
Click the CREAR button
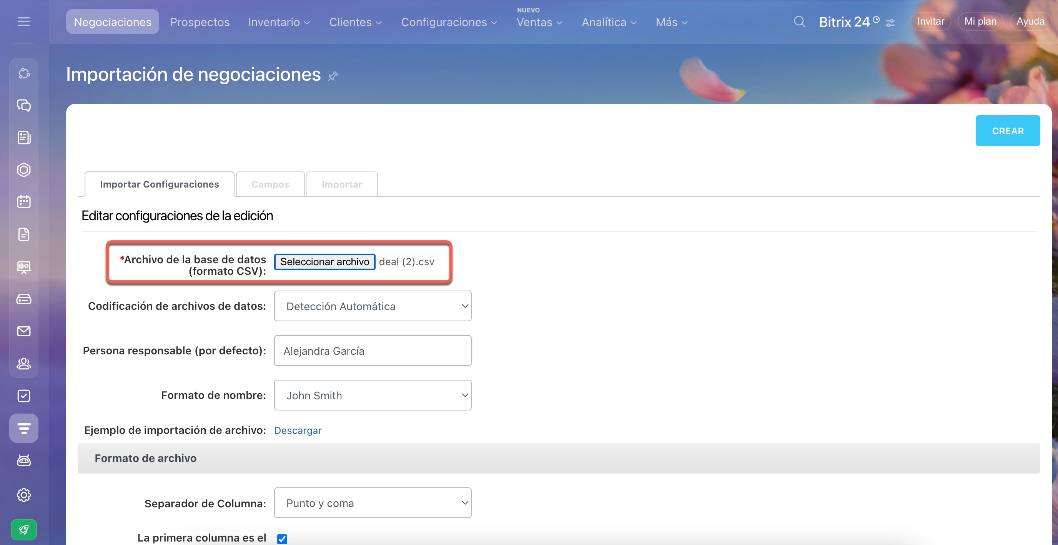(x=1008, y=131)
